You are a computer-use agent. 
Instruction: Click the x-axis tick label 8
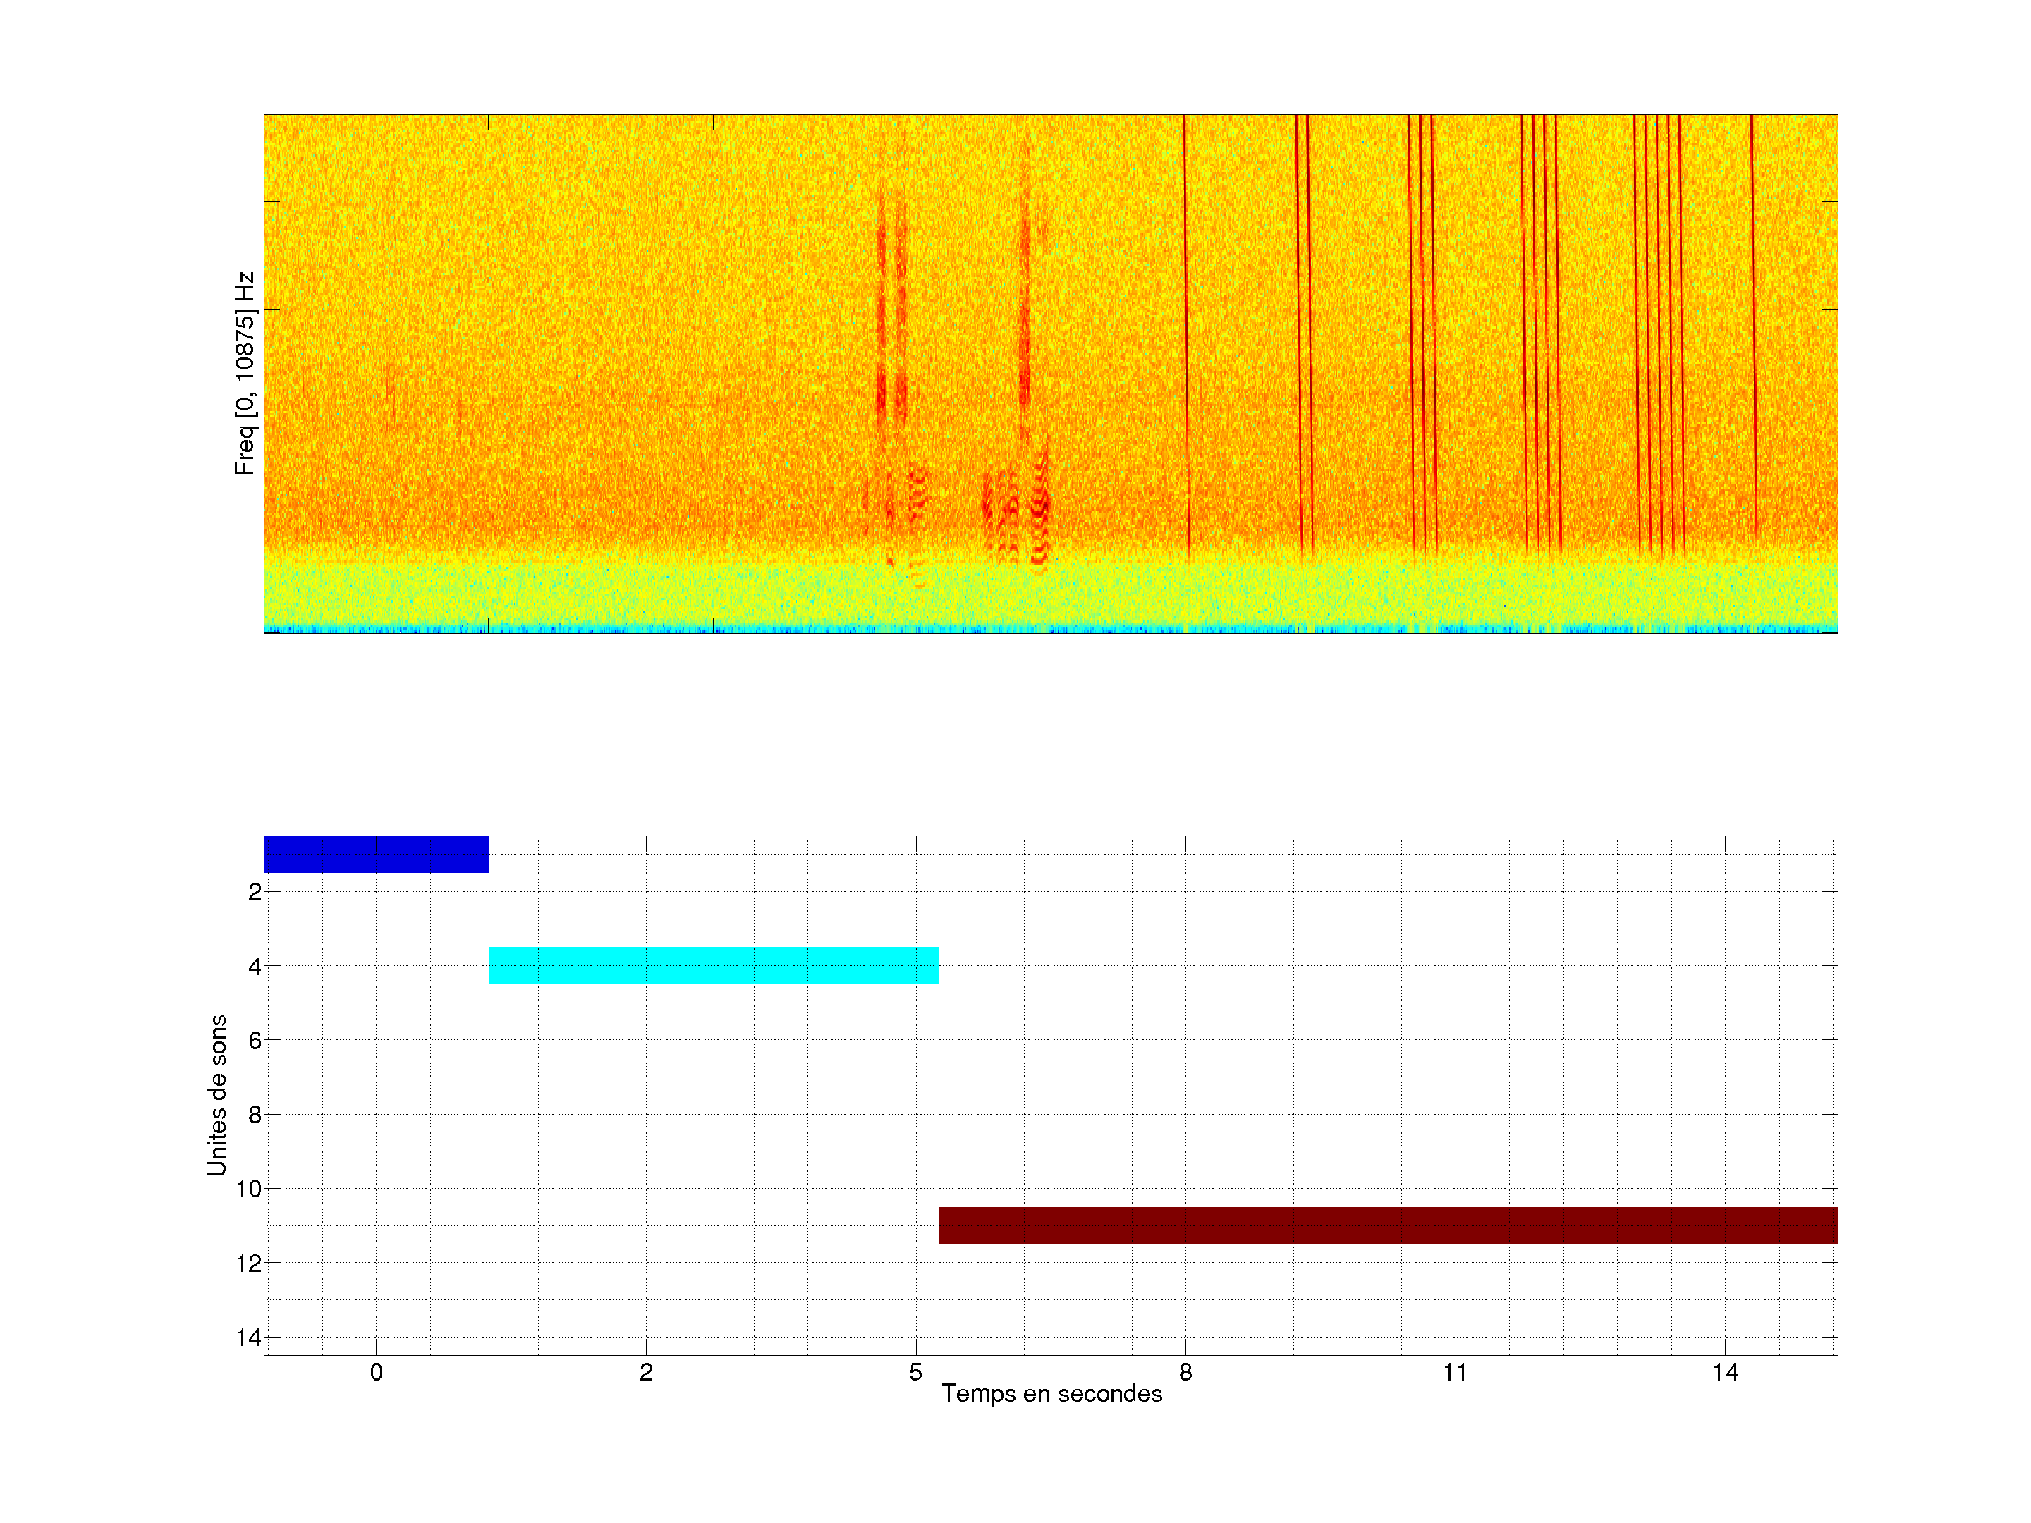1185,1372
